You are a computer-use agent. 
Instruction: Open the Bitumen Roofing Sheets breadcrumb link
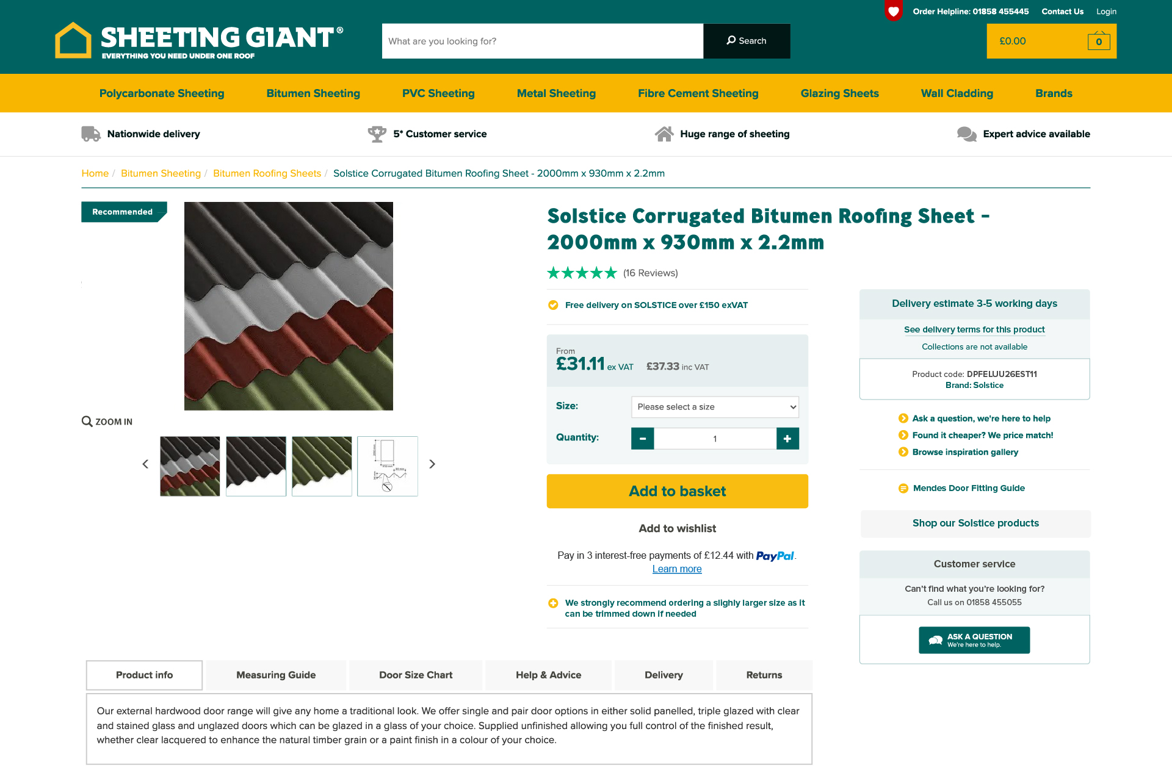pyautogui.click(x=267, y=173)
